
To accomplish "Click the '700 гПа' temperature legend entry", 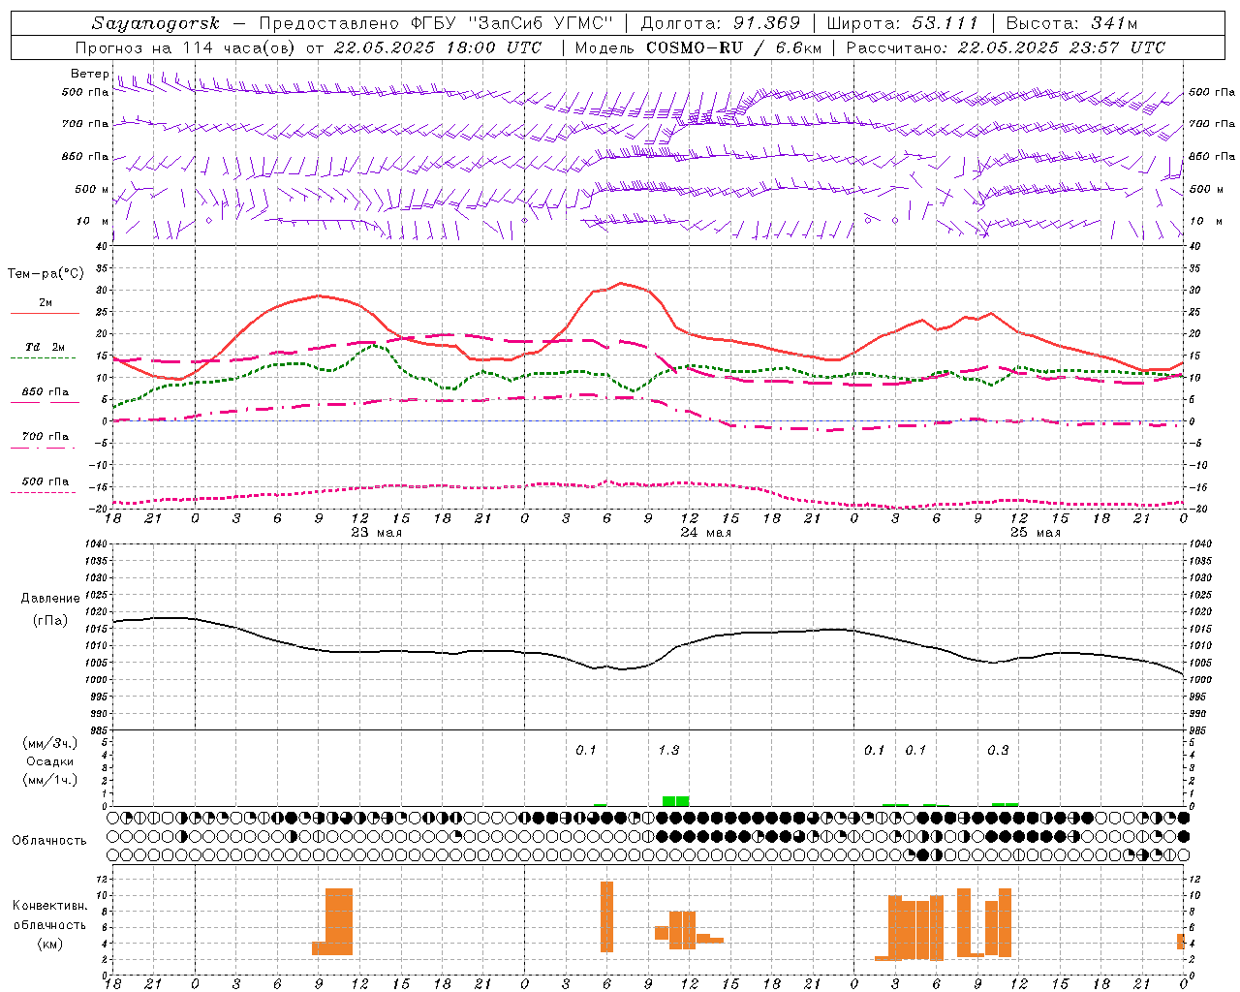I will 45,437.
